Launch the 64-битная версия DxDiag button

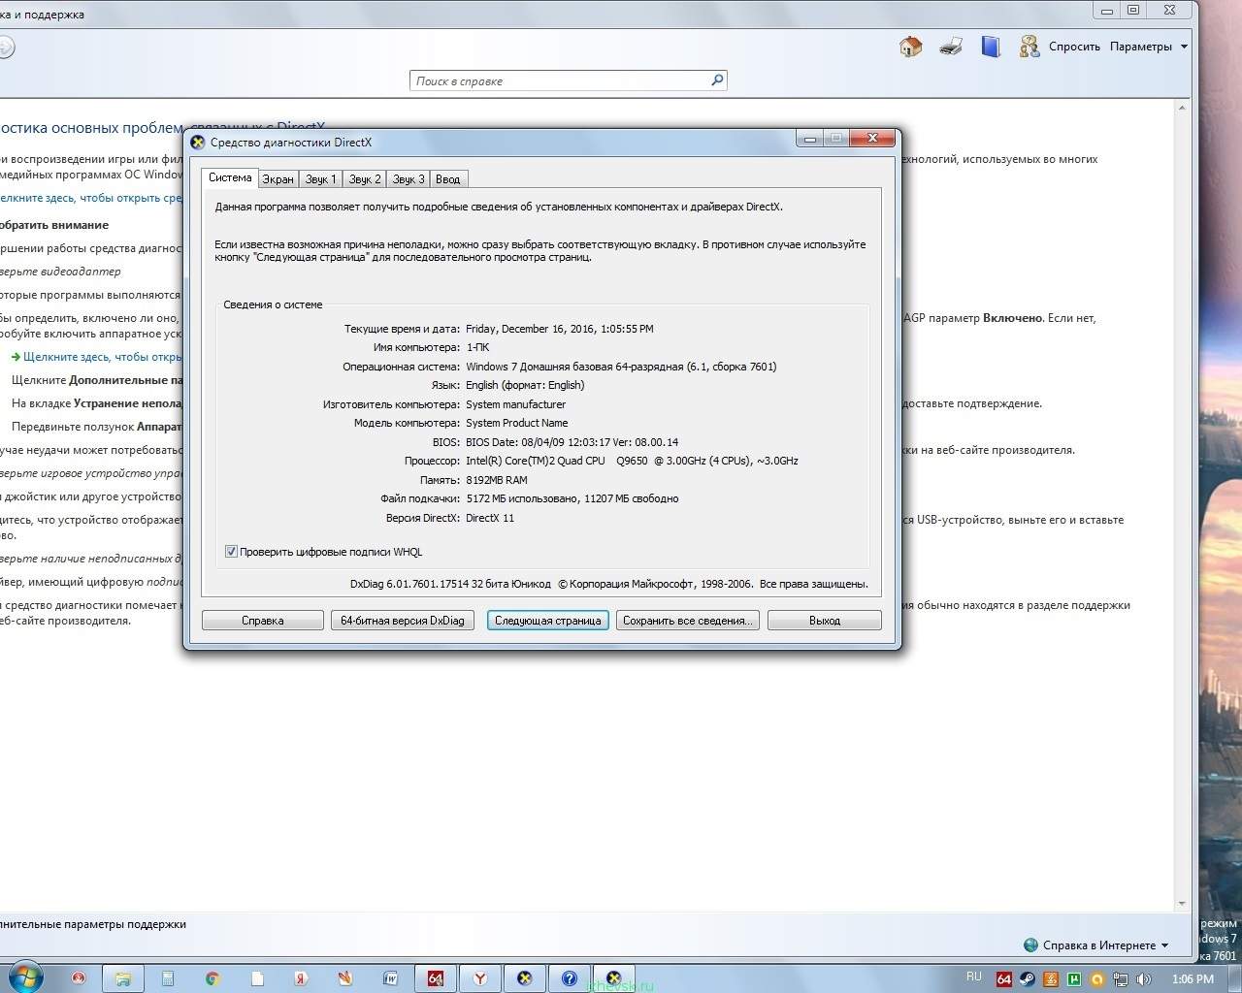[x=402, y=621]
